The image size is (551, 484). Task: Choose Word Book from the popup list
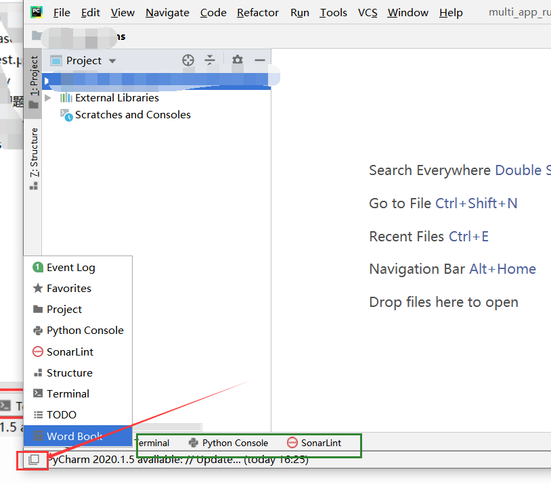(78, 436)
